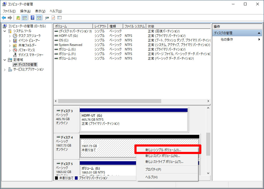The width and height of the screenshot is (264, 189).
Task: Choose プロパティ(P) from the context menu
Action: click(x=167, y=169)
